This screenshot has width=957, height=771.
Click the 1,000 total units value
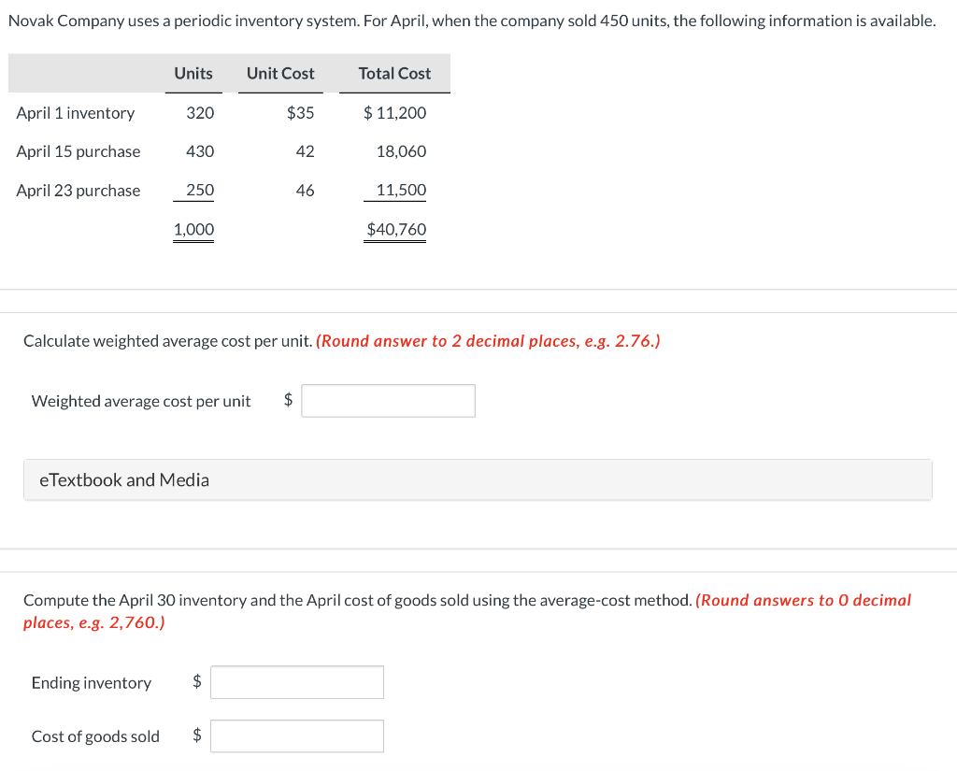(x=193, y=230)
